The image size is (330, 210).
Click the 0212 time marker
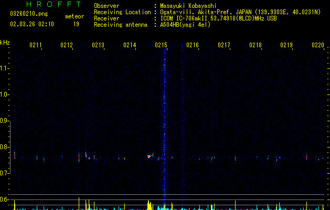tap(67, 45)
